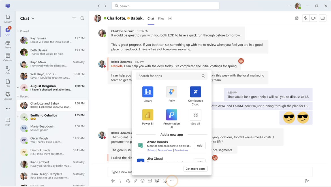331x187 pixels.
Task: Click the Get more apps button
Action: pyautogui.click(x=195, y=169)
